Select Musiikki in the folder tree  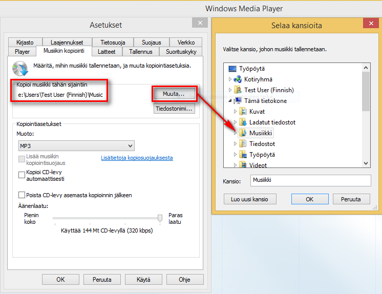click(x=260, y=133)
